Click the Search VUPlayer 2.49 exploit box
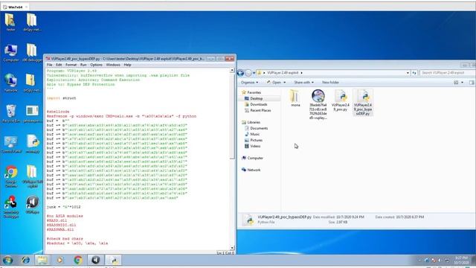476x268 pixels. tap(447, 73)
